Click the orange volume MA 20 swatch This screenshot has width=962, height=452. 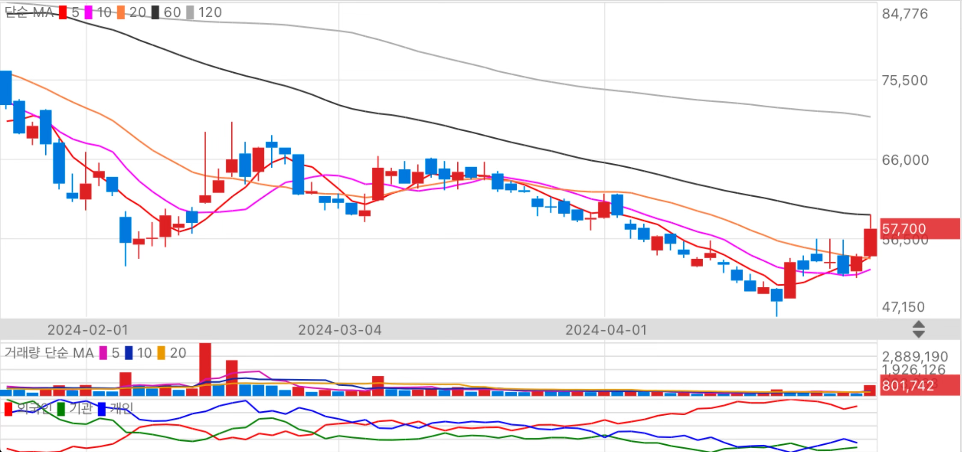pos(161,353)
